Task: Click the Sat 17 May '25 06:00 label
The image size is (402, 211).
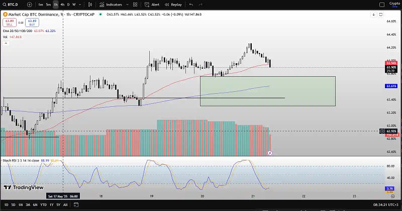Action: point(63,196)
